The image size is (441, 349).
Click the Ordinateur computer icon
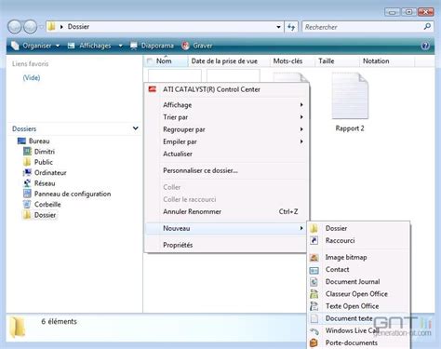27,172
